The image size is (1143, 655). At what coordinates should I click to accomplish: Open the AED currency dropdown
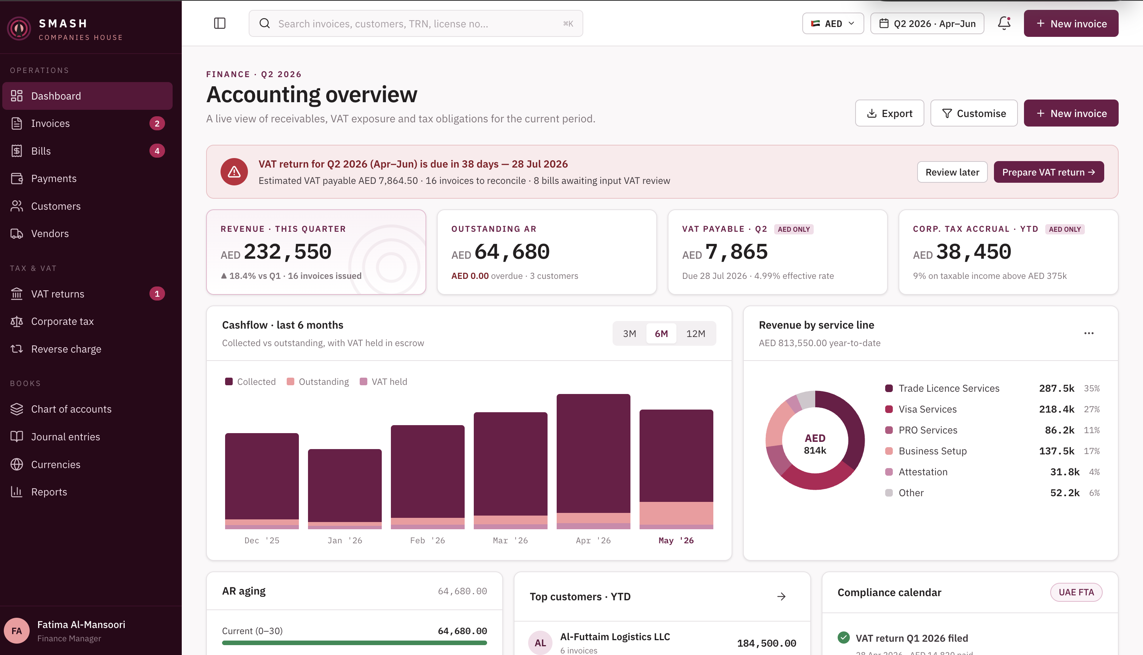coord(833,24)
